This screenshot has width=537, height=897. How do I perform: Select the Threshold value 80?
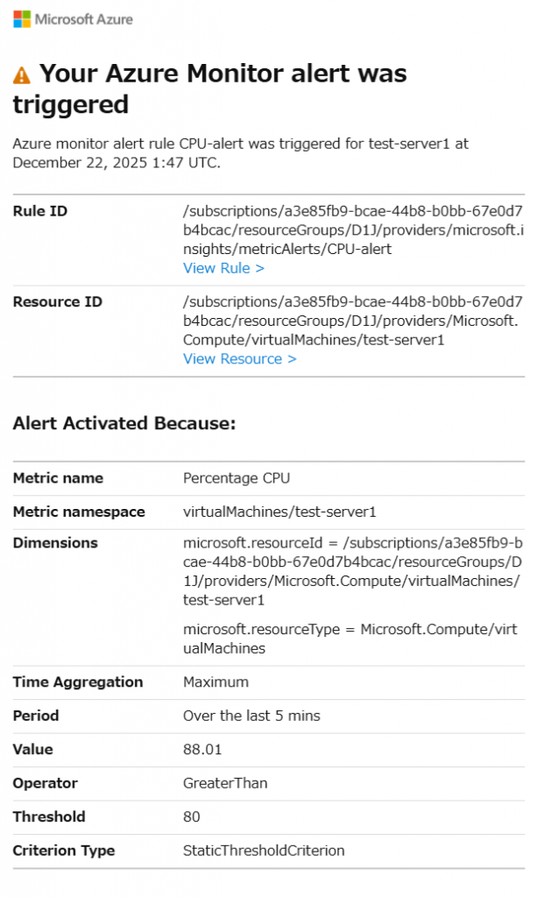191,816
